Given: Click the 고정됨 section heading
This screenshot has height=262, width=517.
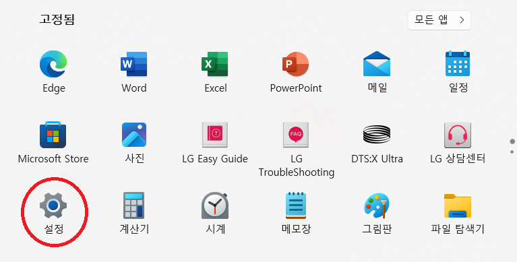Looking at the screenshot, I should (x=57, y=19).
